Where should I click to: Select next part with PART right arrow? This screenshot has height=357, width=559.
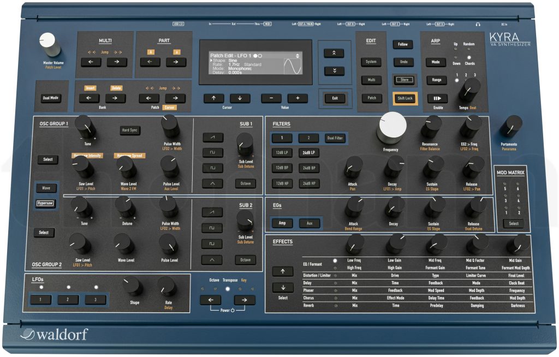(x=176, y=62)
